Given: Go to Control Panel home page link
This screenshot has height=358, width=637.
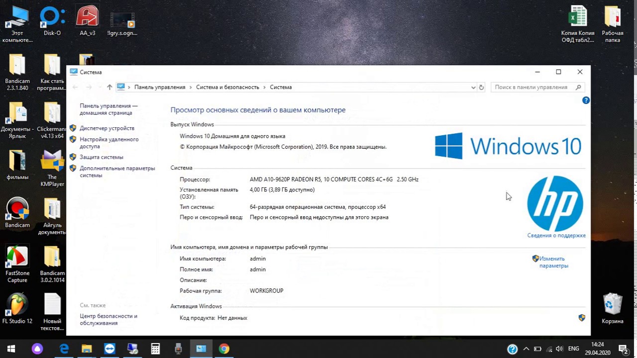Looking at the screenshot, I should tap(108, 109).
